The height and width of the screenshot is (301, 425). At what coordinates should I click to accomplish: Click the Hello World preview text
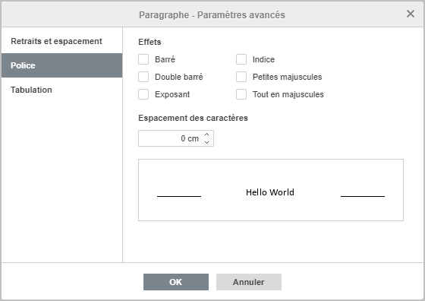tap(270, 192)
